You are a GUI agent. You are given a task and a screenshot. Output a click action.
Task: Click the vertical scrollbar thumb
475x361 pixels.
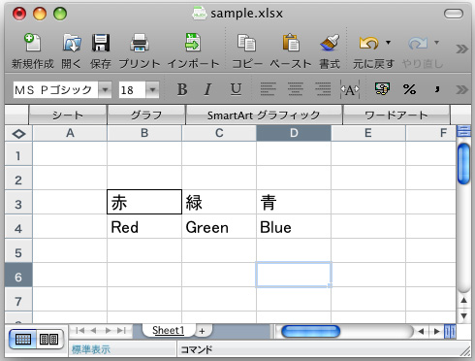(464, 163)
